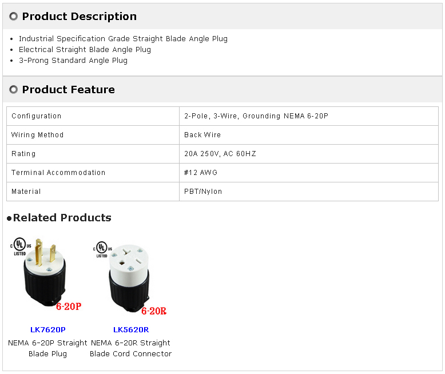
Task: Click the PBT/Nylon material value
Action: [203, 192]
